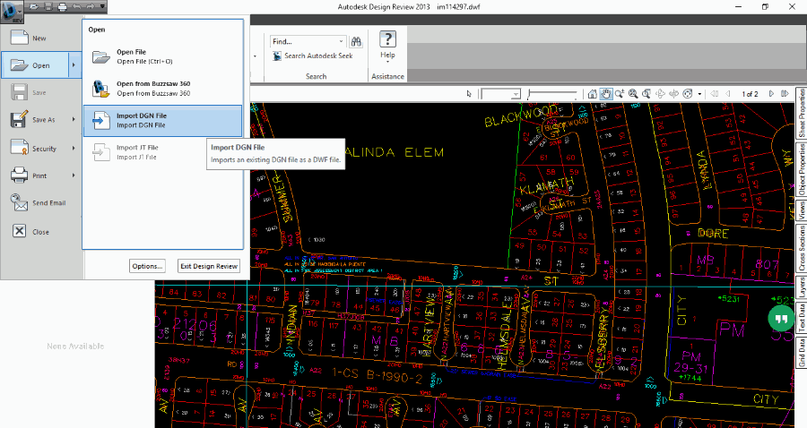Viewport: 807px width, 428px height.
Task: Open the Layers side tab
Action: [802, 287]
